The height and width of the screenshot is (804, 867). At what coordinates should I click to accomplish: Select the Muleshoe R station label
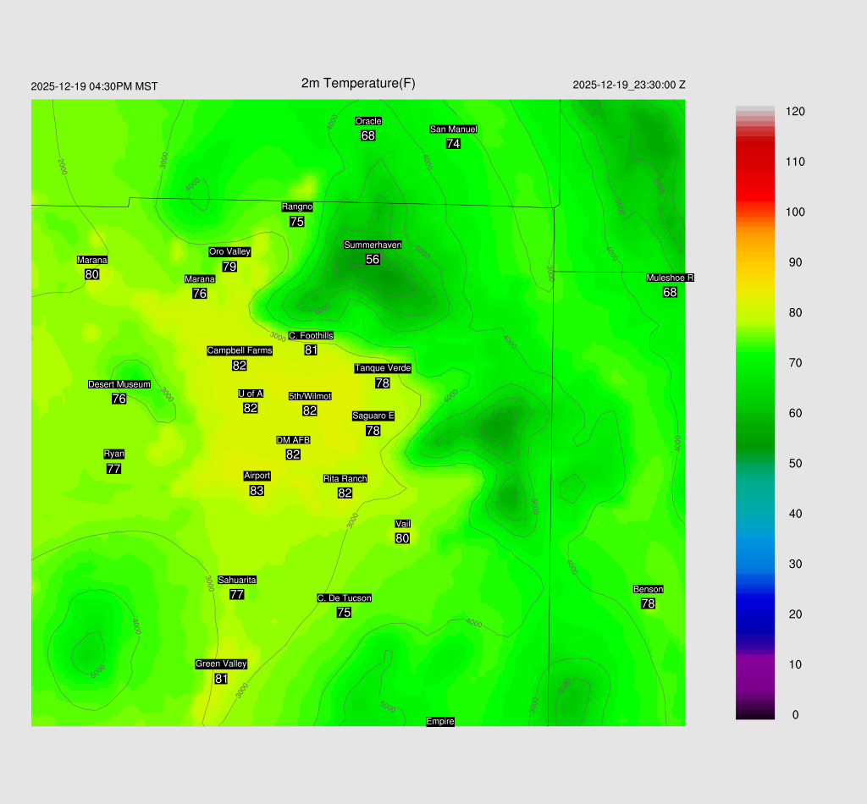670,278
